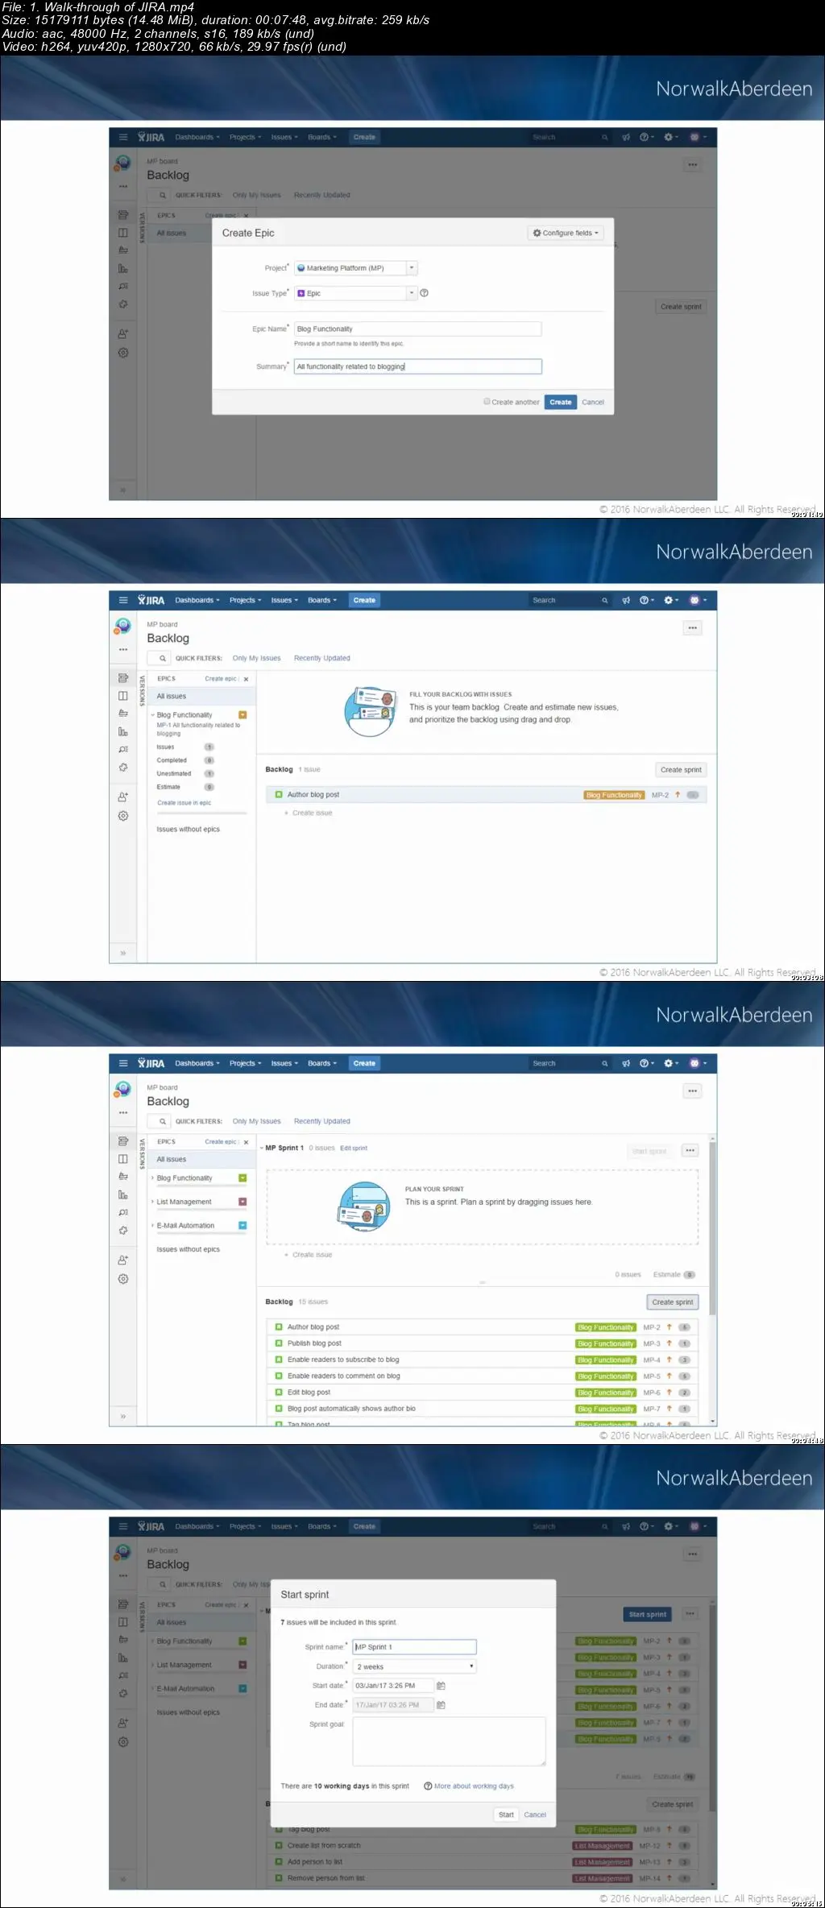
Task: Open Configure fields in Create Epic dialog
Action: [566, 233]
